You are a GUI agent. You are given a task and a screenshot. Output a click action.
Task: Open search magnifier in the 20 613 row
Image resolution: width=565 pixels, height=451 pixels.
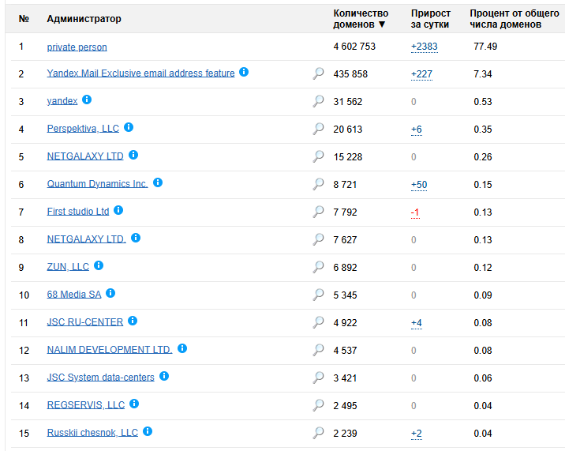click(x=318, y=129)
